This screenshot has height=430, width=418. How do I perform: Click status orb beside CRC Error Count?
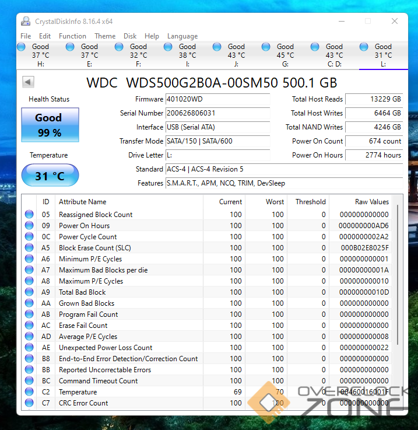pyautogui.click(x=29, y=403)
